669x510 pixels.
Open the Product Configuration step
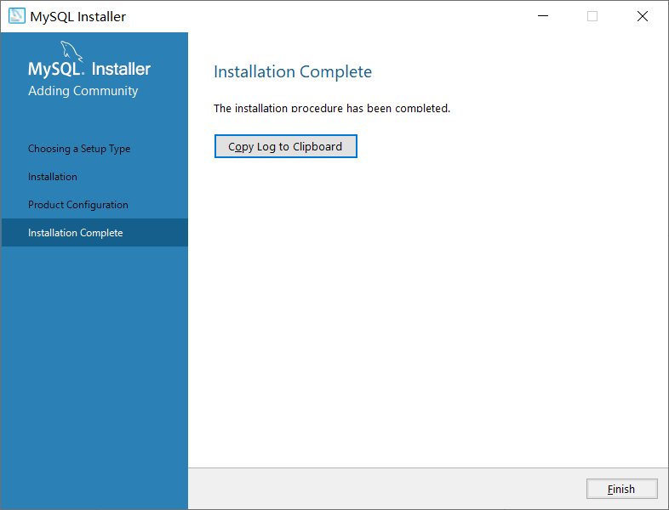(x=78, y=205)
